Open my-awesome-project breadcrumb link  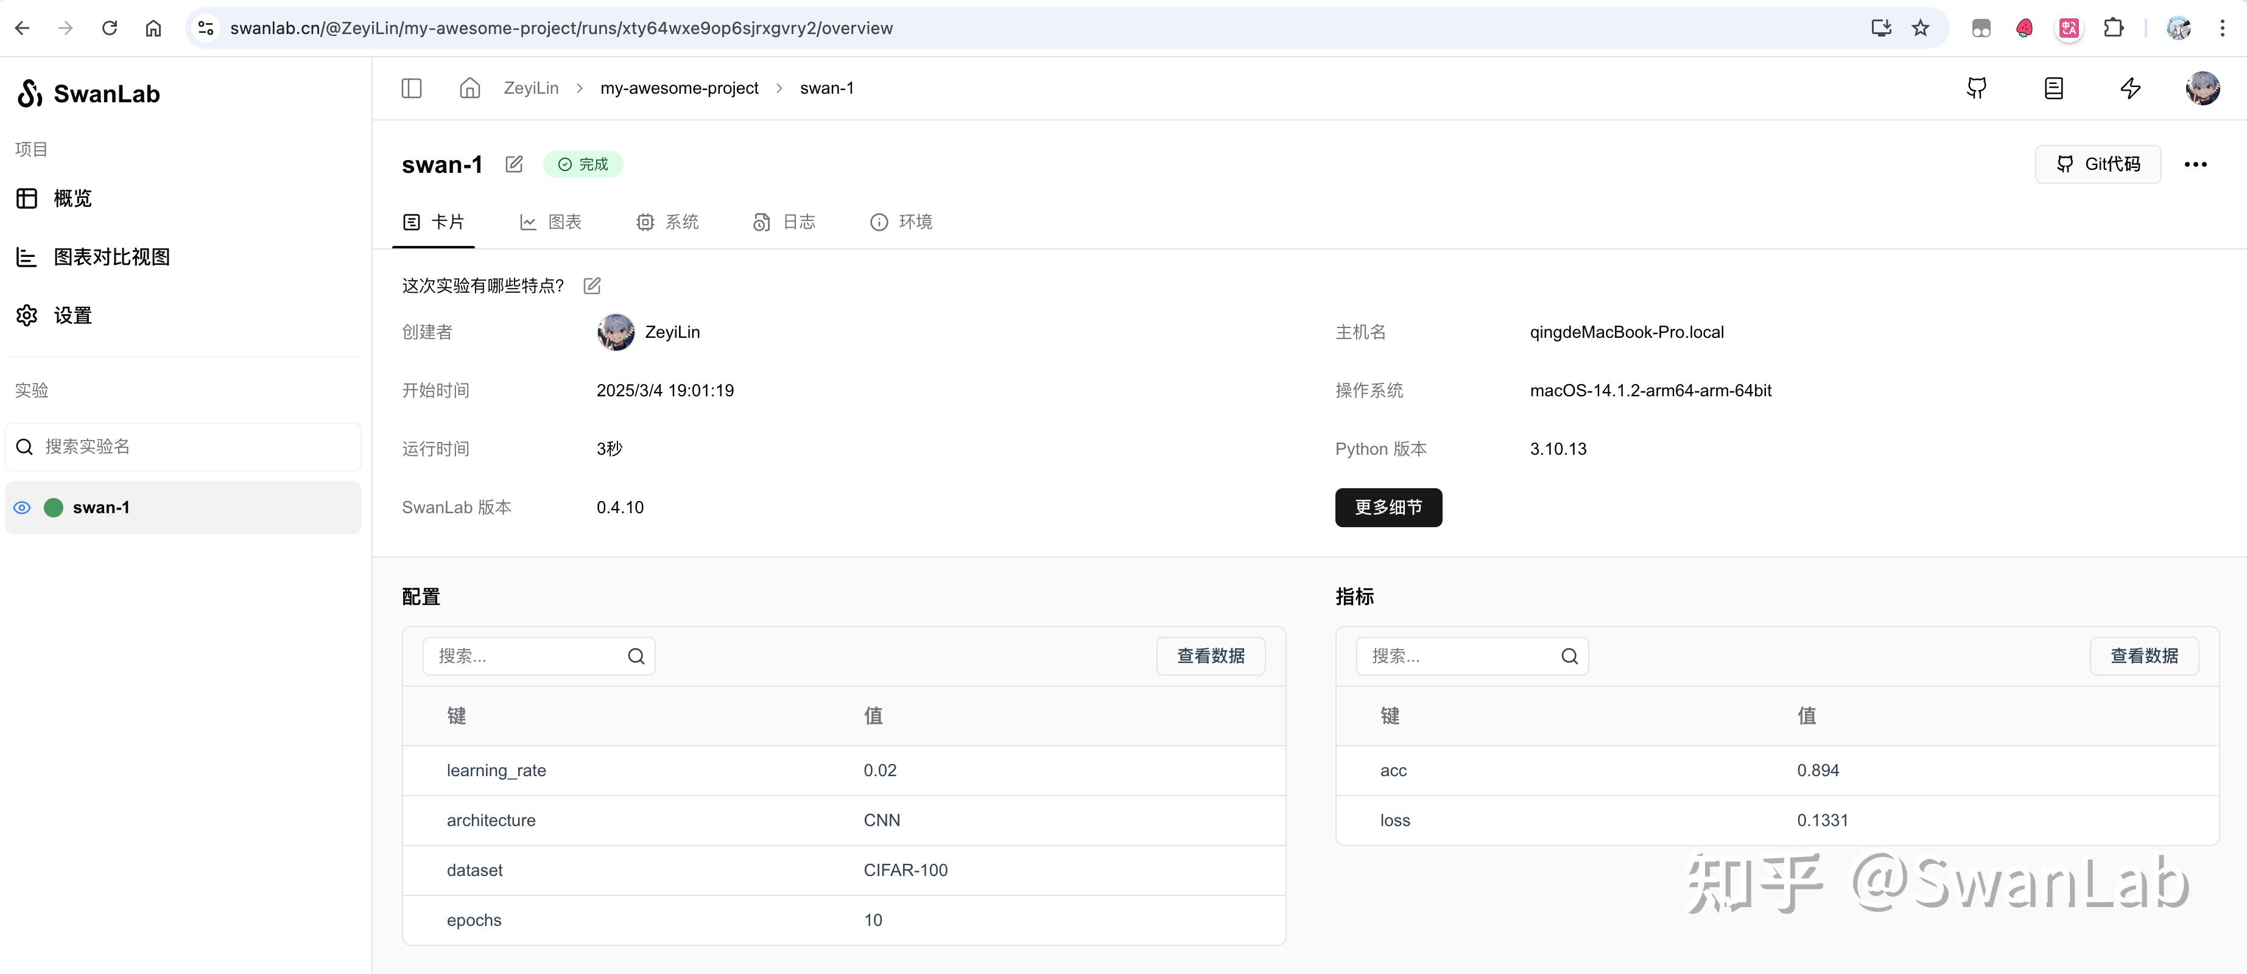click(x=678, y=88)
